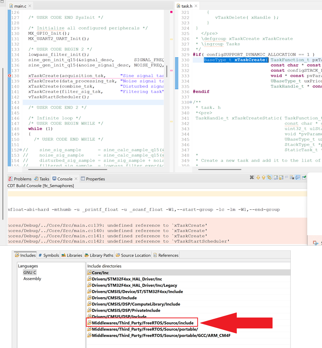The image size is (322, 348).
Task: Open the Library Paths tab
Action: point(99,255)
